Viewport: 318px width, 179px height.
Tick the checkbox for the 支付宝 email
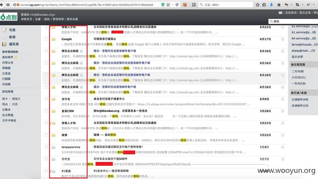pyautogui.click(x=46, y=99)
